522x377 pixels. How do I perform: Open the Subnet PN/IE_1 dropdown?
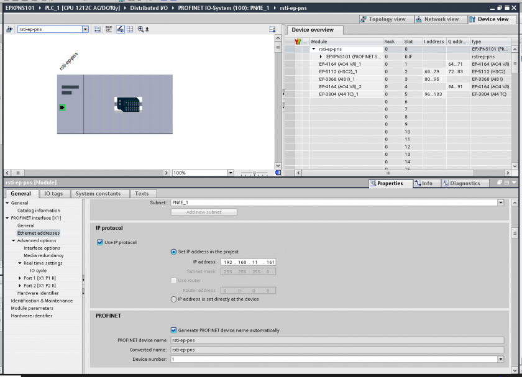click(500, 202)
